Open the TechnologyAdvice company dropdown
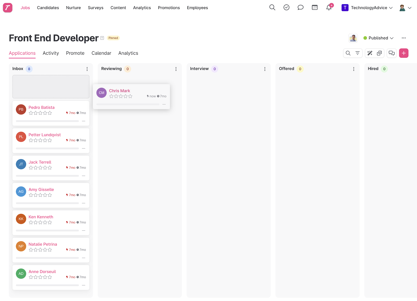Viewport: 417px width, 301px height. pos(367,8)
